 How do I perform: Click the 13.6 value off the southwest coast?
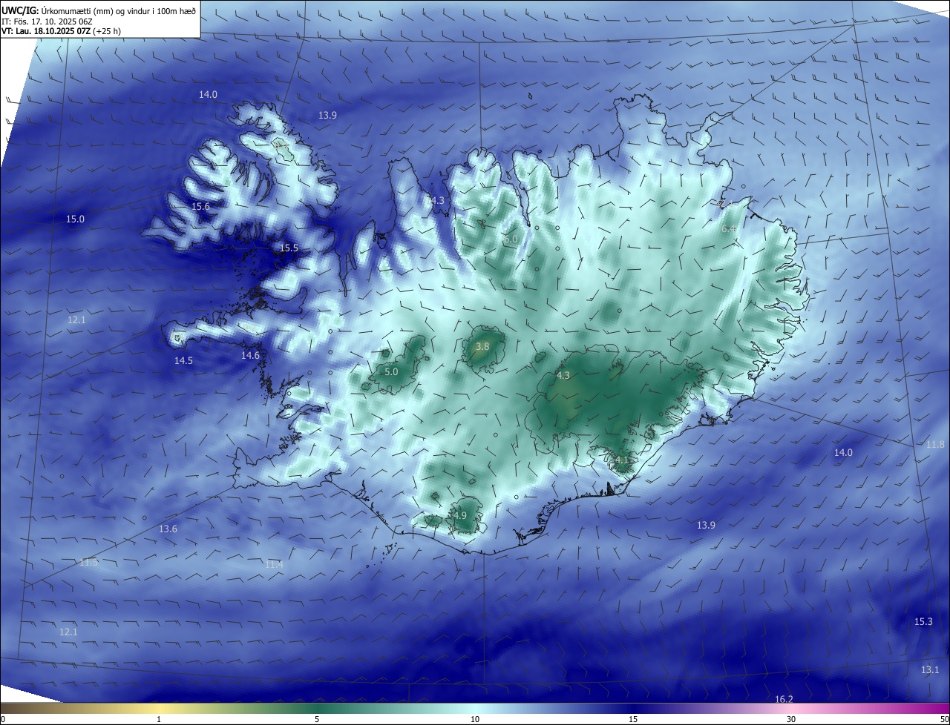[168, 529]
